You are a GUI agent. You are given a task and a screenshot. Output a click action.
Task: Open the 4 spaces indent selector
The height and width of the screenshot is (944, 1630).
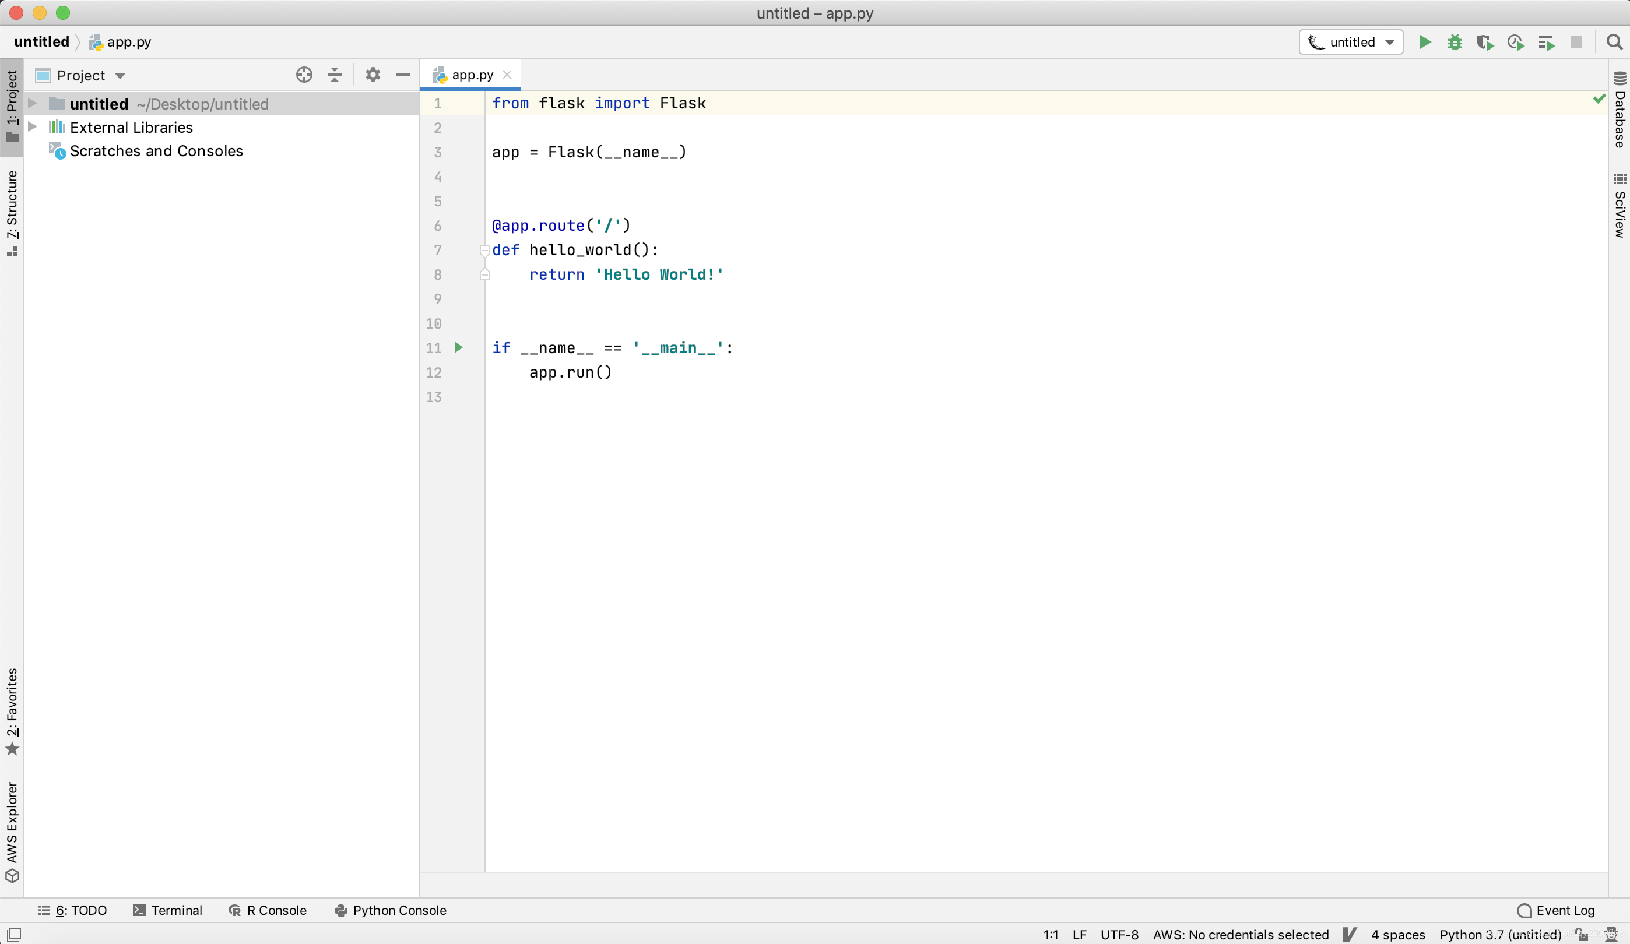[x=1398, y=934]
